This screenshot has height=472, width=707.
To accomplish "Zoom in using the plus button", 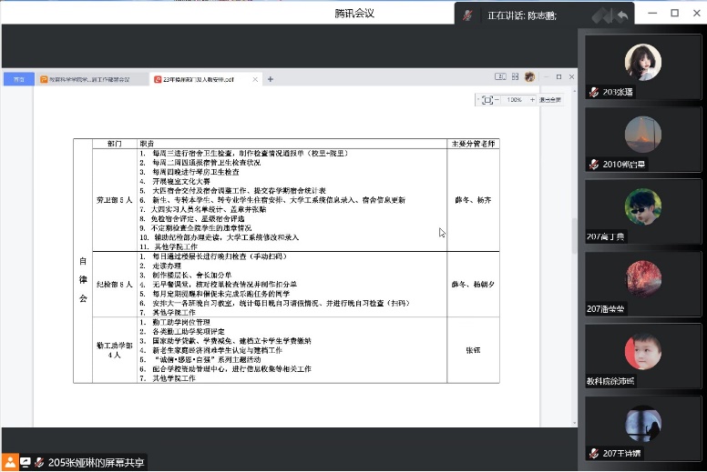I will (x=530, y=99).
